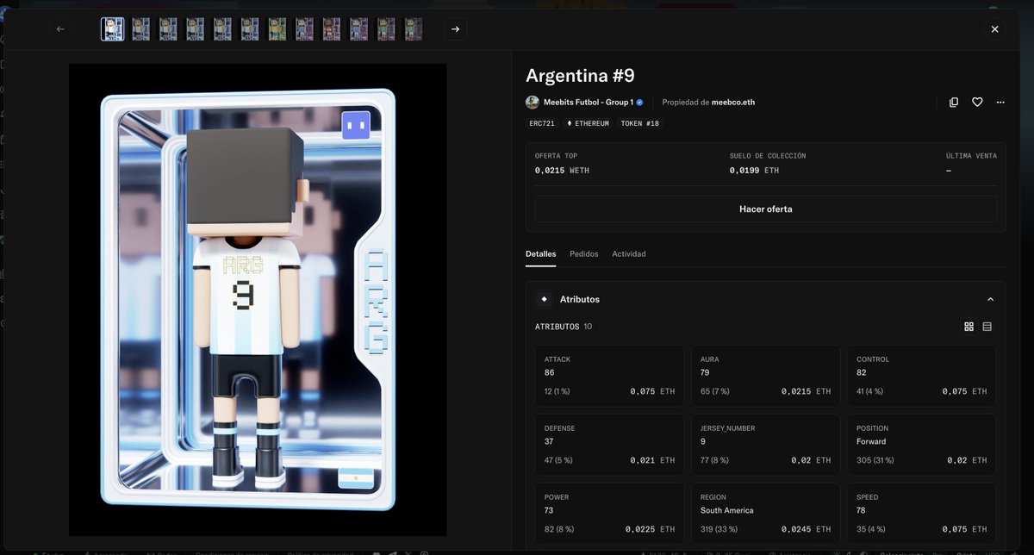1034x555 pixels.
Task: Switch to the Actividad tab
Action: [629, 254]
